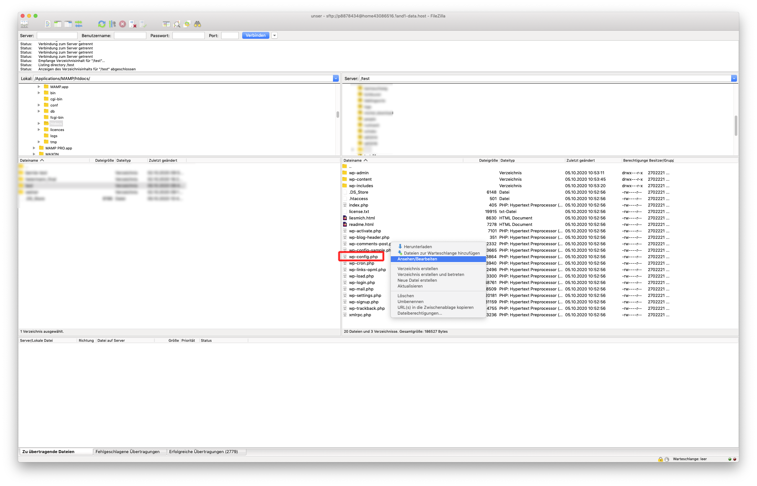Toggle the transfer queue display
757x486 pixels.
78,24
